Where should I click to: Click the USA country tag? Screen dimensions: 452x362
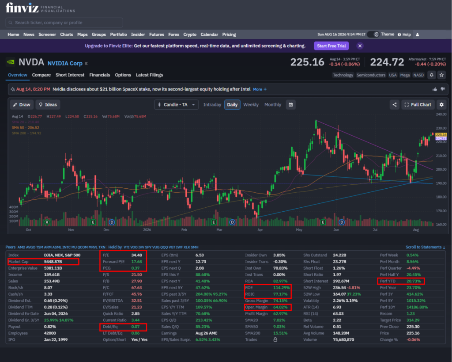392,75
